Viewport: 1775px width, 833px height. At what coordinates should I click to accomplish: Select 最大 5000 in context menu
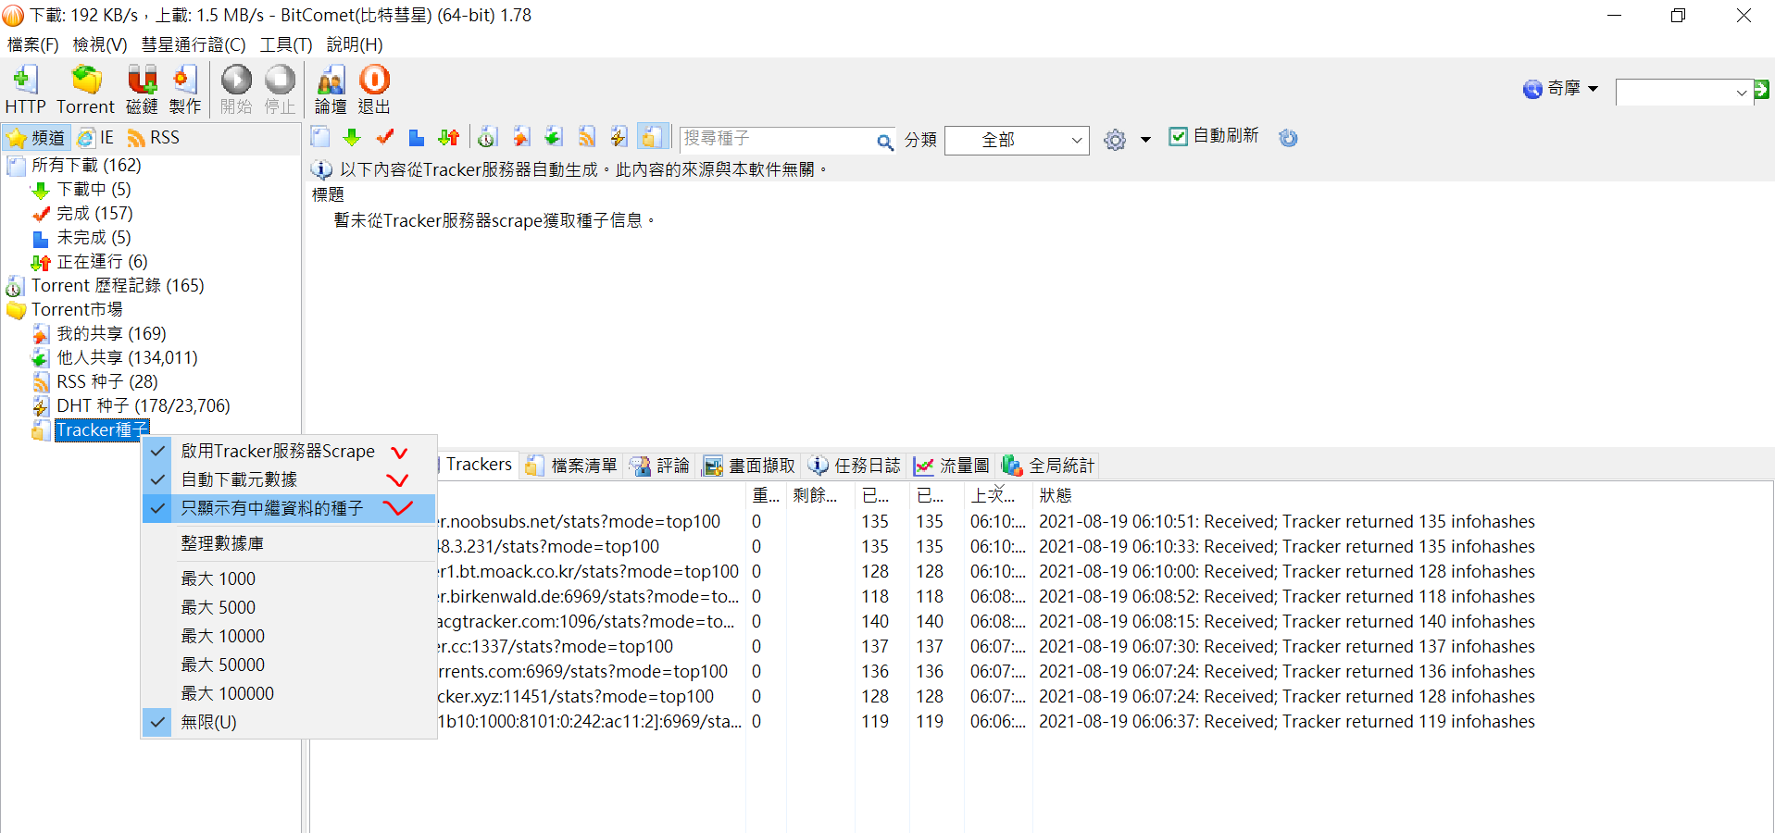289,607
